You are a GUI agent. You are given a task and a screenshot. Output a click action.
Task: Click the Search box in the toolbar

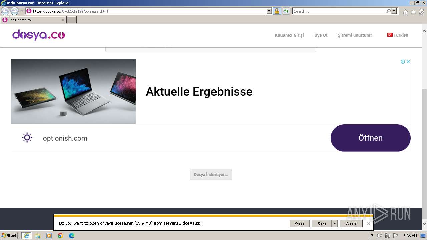click(339, 11)
